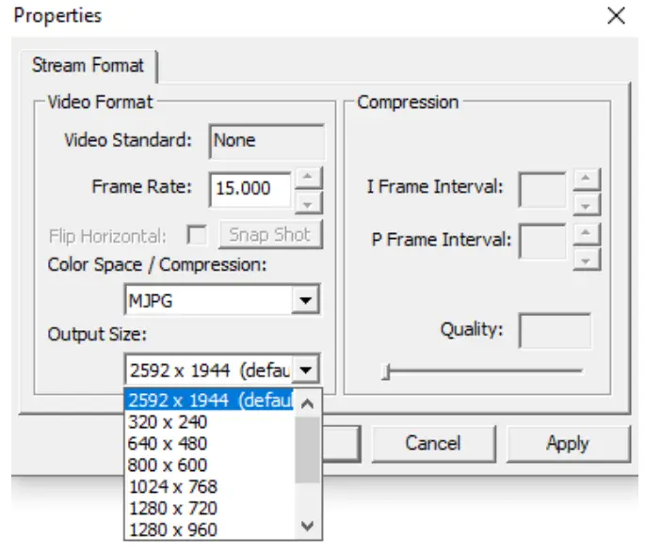The image size is (645, 552).
Task: Select the 2592 x 1944 default resolution
Action: tap(210, 400)
